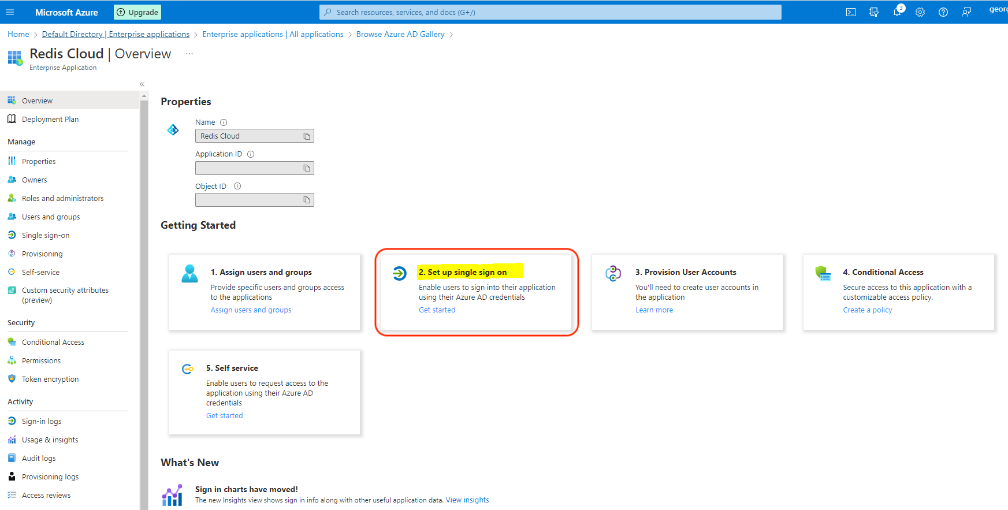Open the notifications bell icon

click(897, 12)
